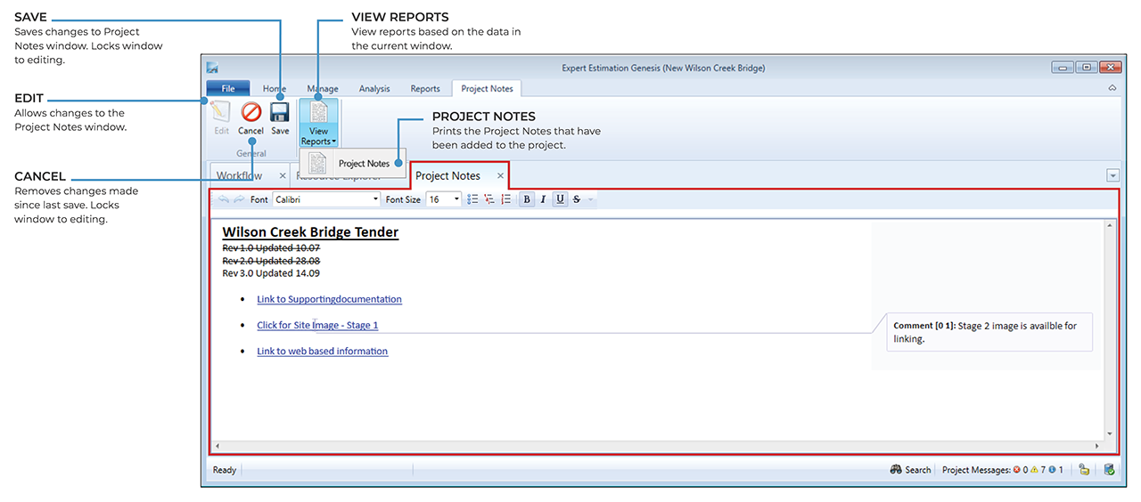Toggle strikethrough formatting
The image size is (1141, 502).
577,199
